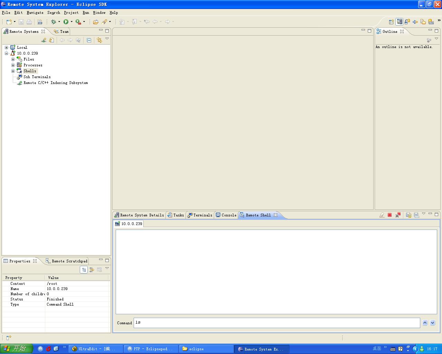This screenshot has width=442, height=354.
Task: Open dropdown next to Debug icon
Action: 59,22
